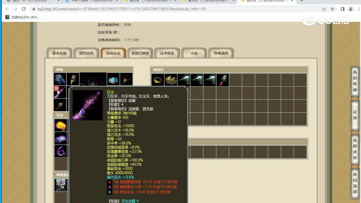Switch to the 装备法宝 tab
The width and height of the screenshot is (361, 203).
tap(113, 53)
